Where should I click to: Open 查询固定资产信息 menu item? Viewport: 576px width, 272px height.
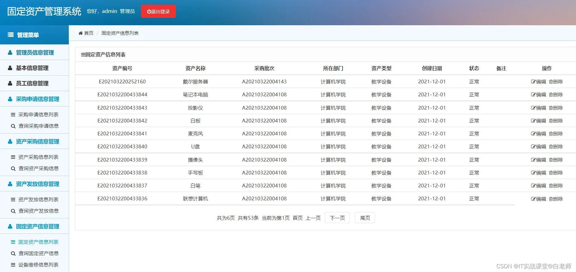point(38,253)
